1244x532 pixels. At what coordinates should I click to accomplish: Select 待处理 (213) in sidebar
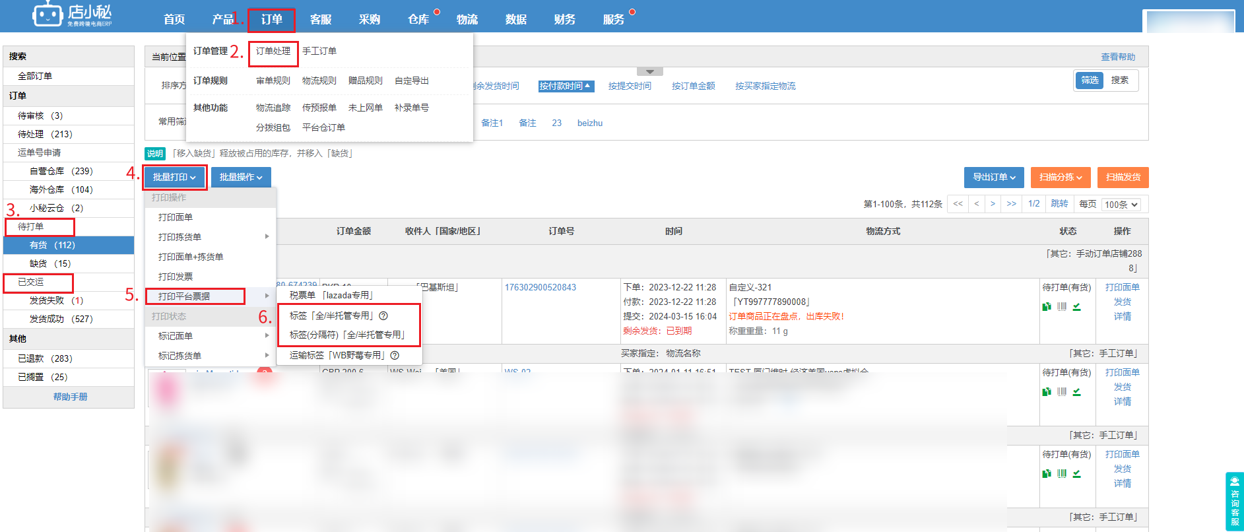[69, 134]
